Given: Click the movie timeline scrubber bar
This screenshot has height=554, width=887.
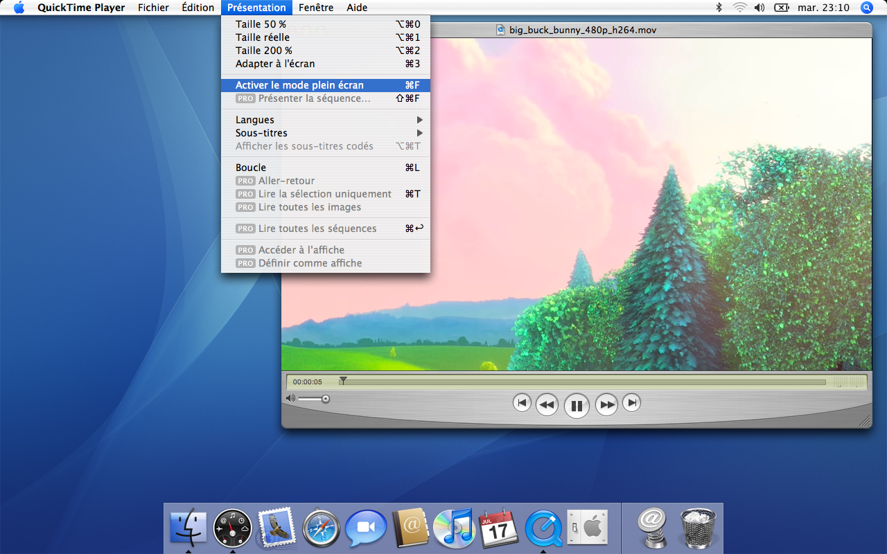Looking at the screenshot, I should (582, 382).
